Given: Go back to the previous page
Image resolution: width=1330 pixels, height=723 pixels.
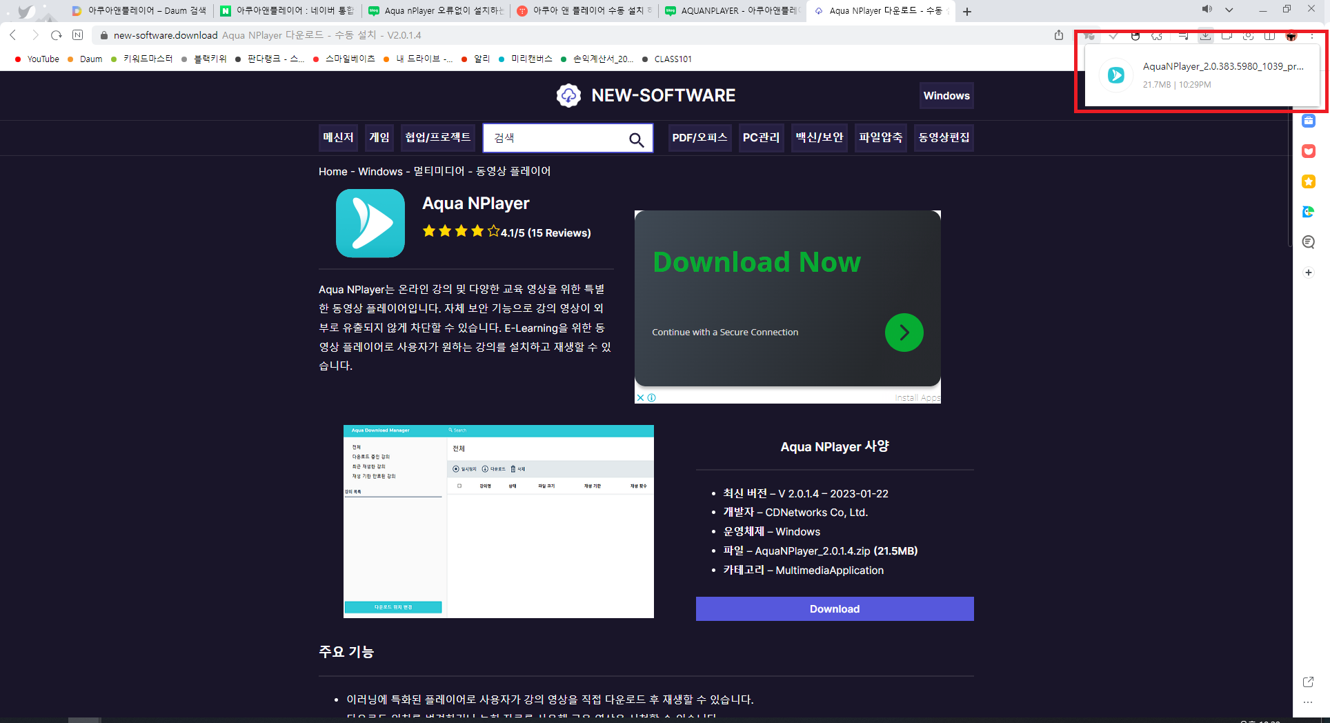Looking at the screenshot, I should [13, 35].
